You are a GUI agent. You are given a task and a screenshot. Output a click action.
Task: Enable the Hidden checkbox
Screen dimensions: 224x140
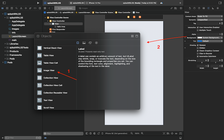[198, 48]
